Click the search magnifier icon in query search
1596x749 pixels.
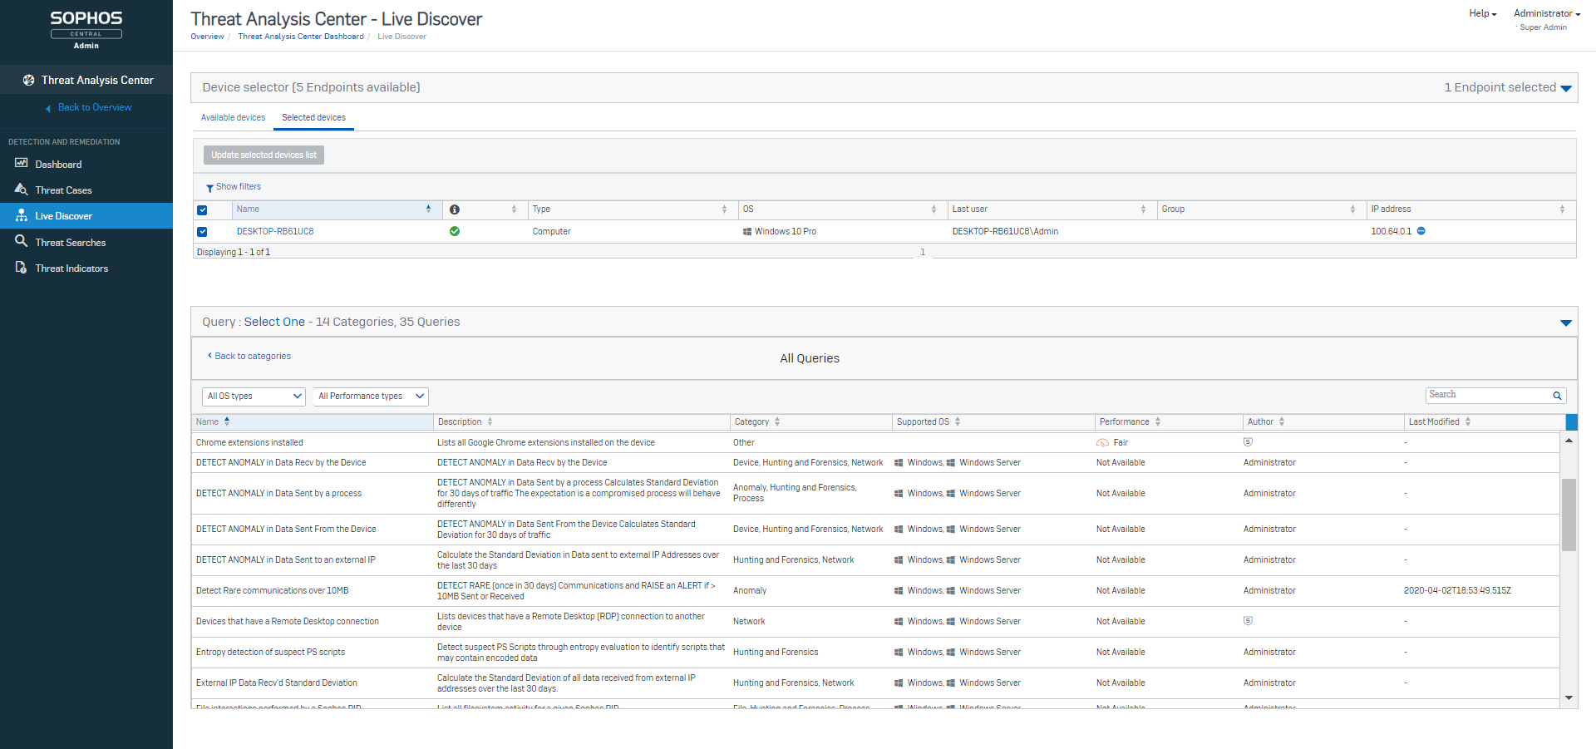[1557, 396]
